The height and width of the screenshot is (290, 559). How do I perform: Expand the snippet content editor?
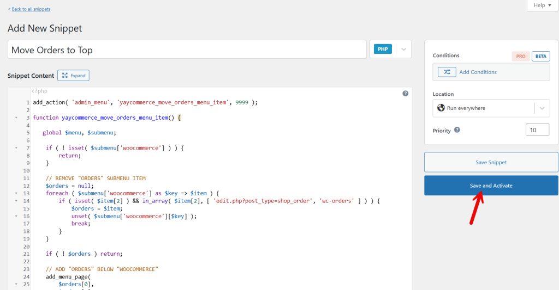coord(74,75)
